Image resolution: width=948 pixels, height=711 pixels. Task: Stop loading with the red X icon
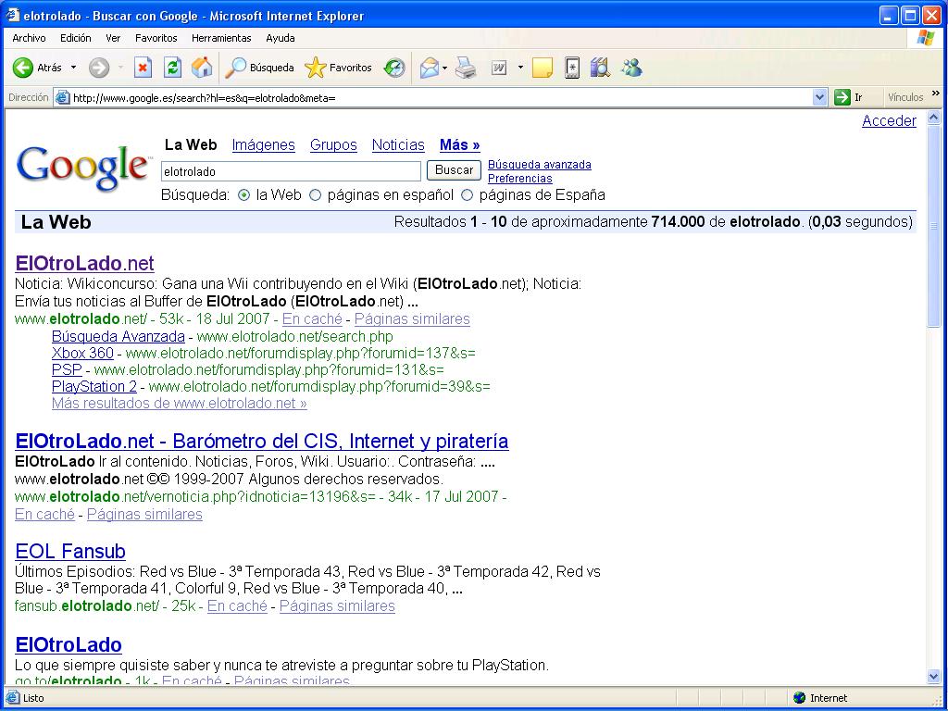coord(143,67)
